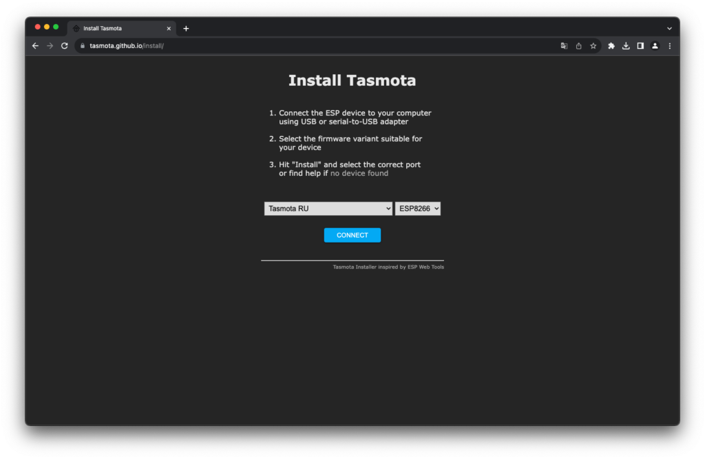Click the 'Hit Install' step text

coord(349,169)
